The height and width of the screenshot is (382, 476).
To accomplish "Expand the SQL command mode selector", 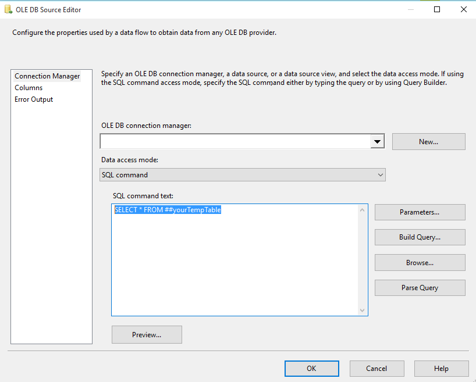I will click(381, 174).
